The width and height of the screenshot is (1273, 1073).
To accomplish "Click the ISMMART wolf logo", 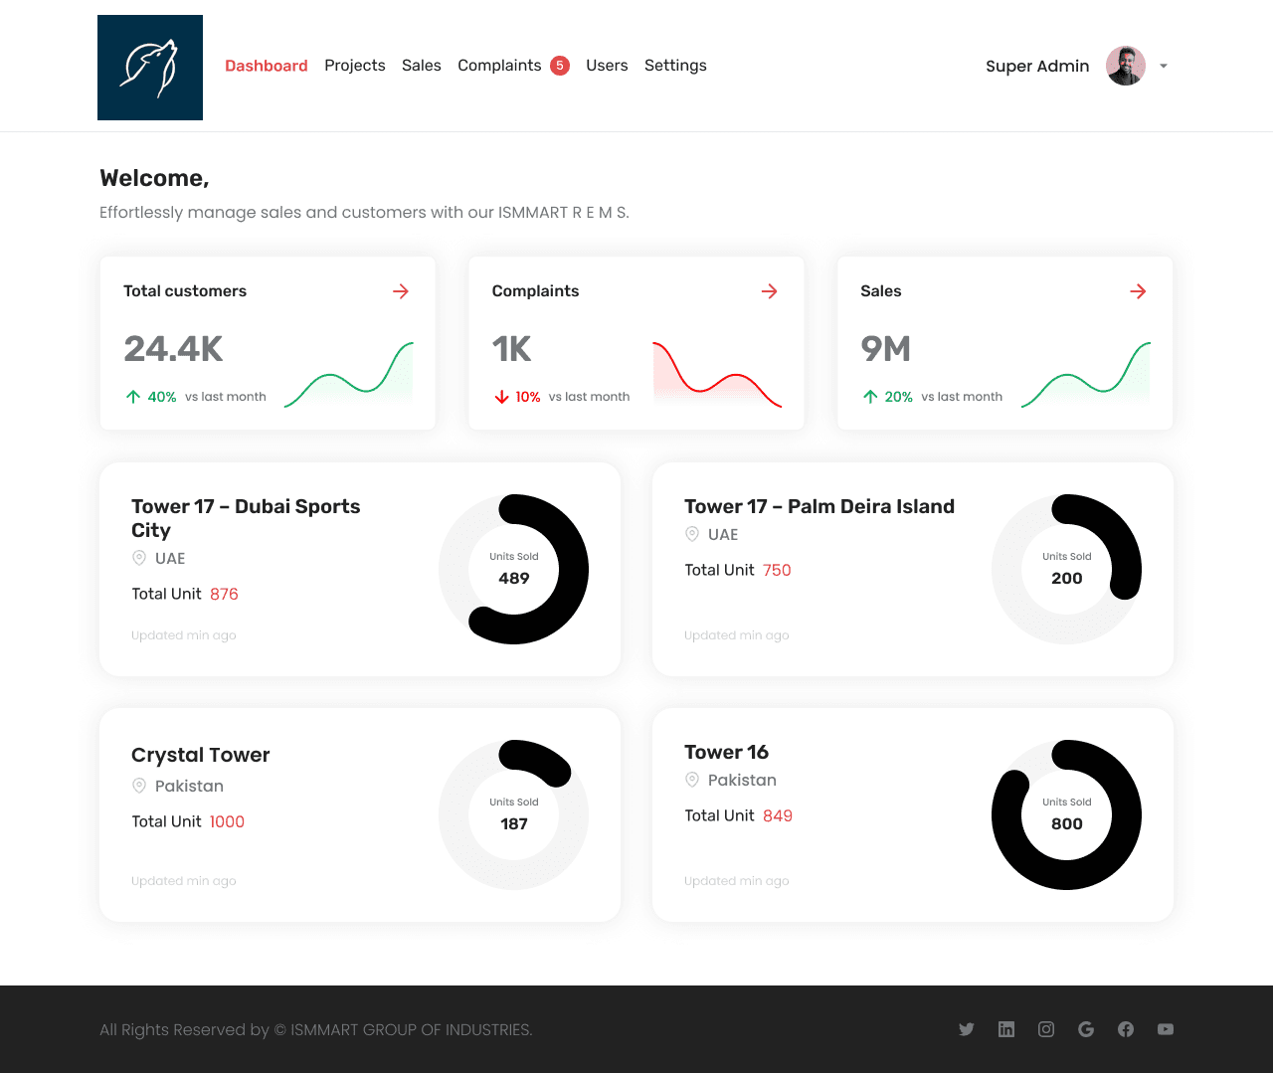I will [150, 68].
